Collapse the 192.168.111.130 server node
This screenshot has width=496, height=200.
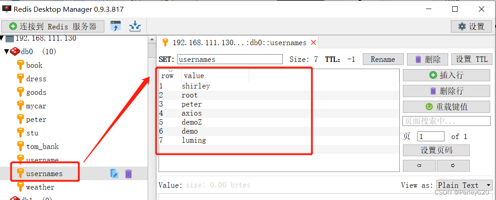(x=2, y=38)
